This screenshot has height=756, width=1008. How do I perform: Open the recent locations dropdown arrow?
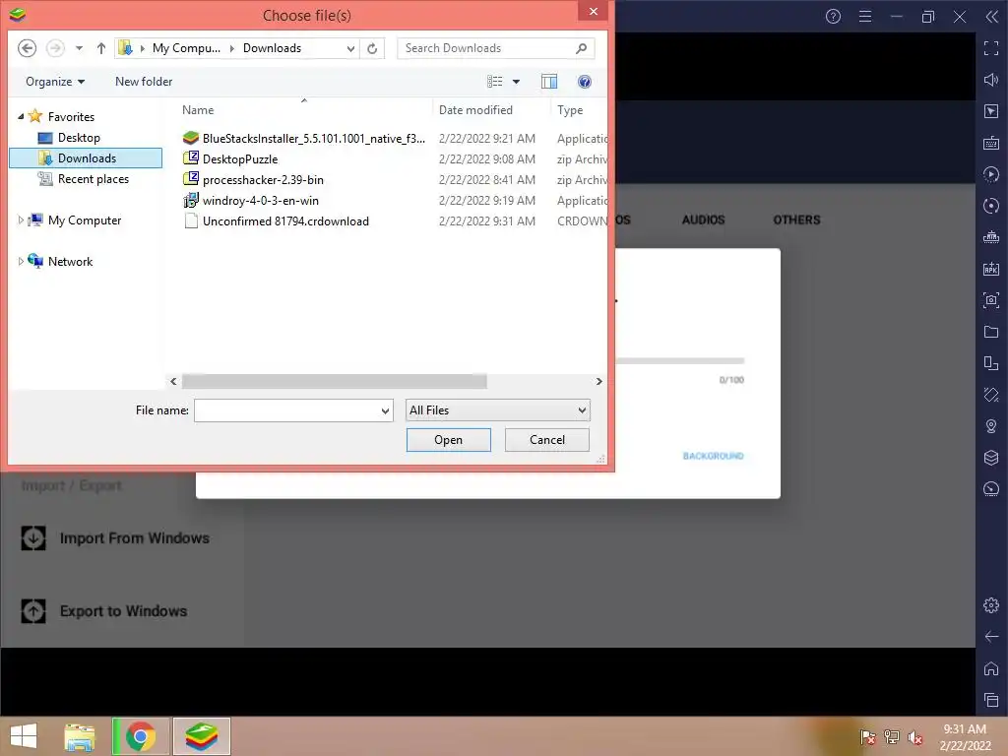click(x=79, y=48)
